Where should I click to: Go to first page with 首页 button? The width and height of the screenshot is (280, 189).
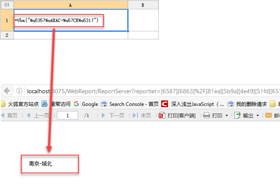tap(9, 115)
